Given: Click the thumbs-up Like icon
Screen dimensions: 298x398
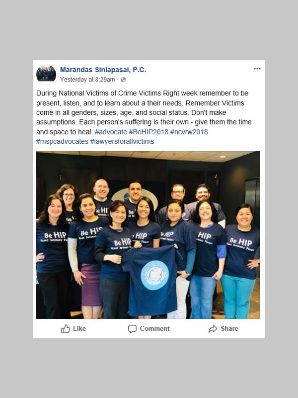Looking at the screenshot, I should (x=66, y=329).
